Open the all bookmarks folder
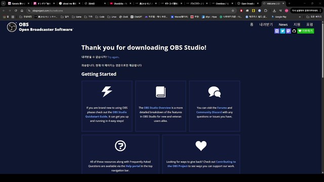This screenshot has width=324, height=182. coord(314,17)
